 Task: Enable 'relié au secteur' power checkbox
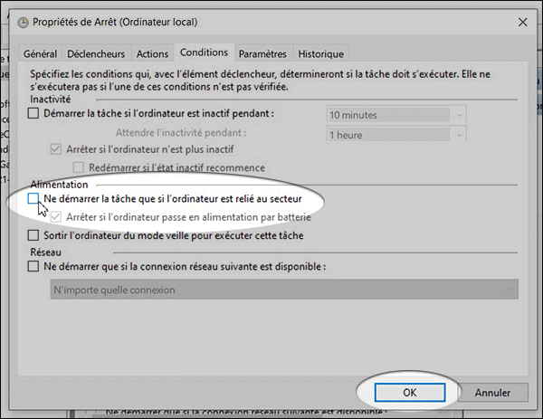tap(34, 197)
